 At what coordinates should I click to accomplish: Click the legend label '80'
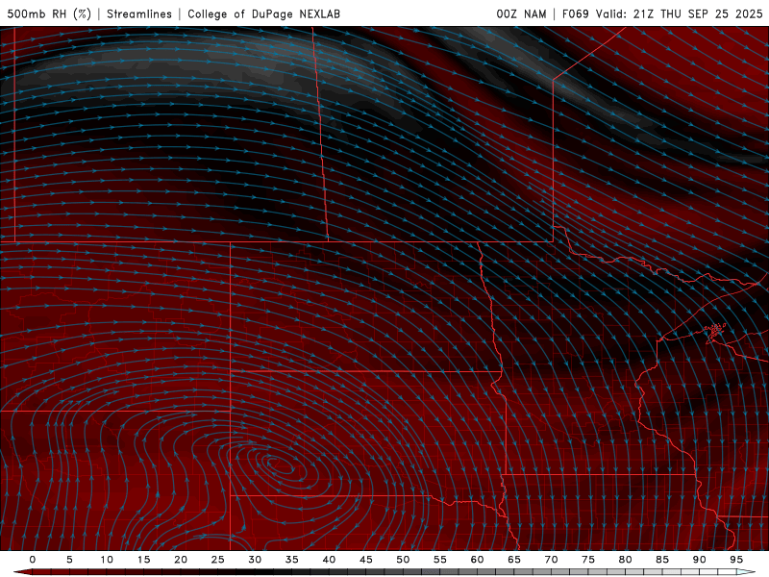pyautogui.click(x=625, y=560)
